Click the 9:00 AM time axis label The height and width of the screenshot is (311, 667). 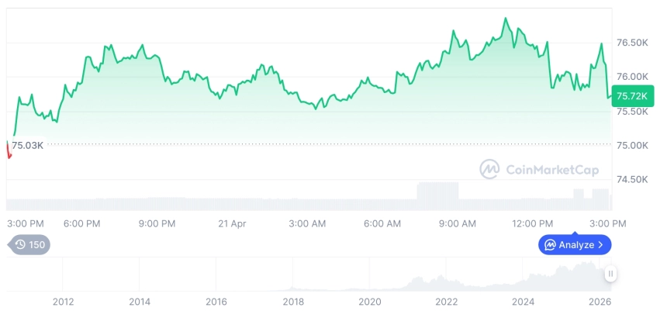point(458,223)
